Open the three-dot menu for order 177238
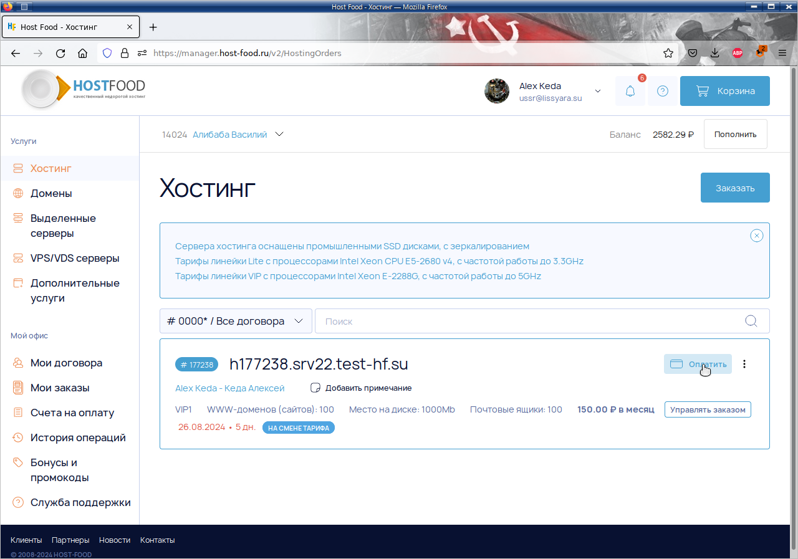 point(744,364)
